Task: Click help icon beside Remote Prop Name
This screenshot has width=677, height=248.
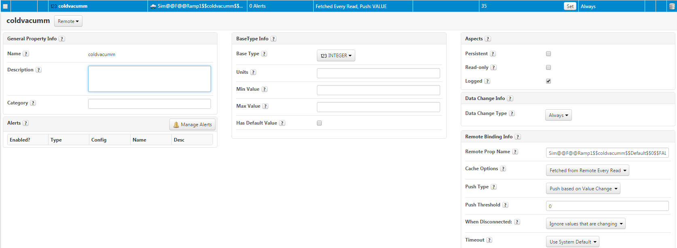Action: point(515,152)
